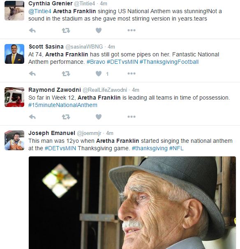Like Raymond Zawodni's tweet
This screenshot has width=240, height=249.
tap(99, 117)
